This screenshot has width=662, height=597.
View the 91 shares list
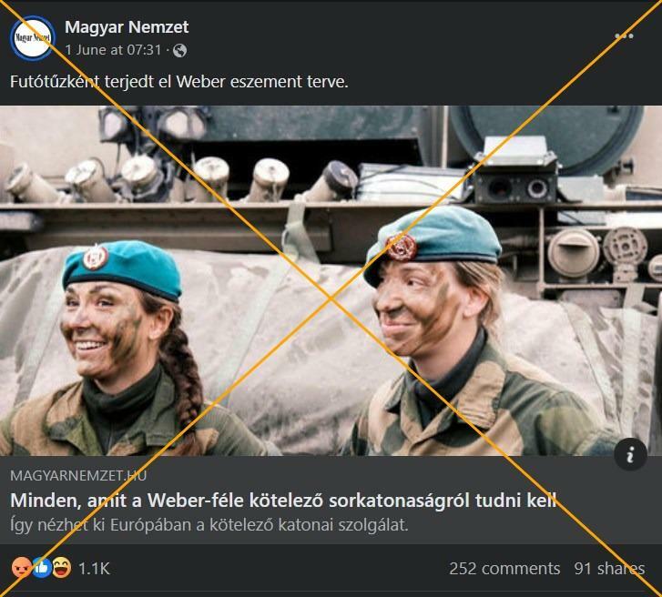[x=609, y=569]
